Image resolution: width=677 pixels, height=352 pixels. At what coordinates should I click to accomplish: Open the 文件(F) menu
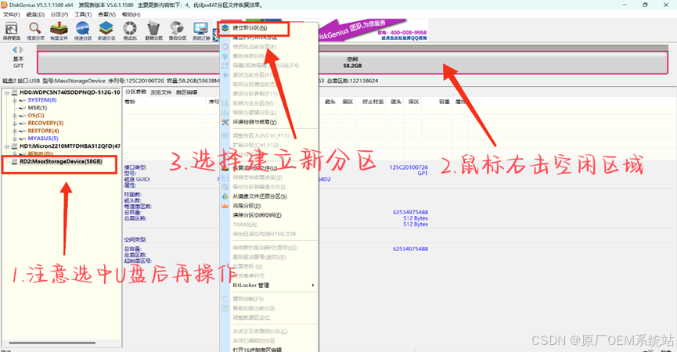12,15
